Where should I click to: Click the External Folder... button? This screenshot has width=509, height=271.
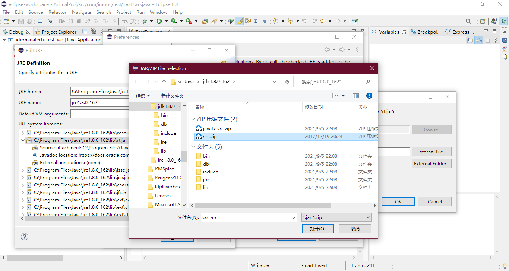pyautogui.click(x=432, y=163)
